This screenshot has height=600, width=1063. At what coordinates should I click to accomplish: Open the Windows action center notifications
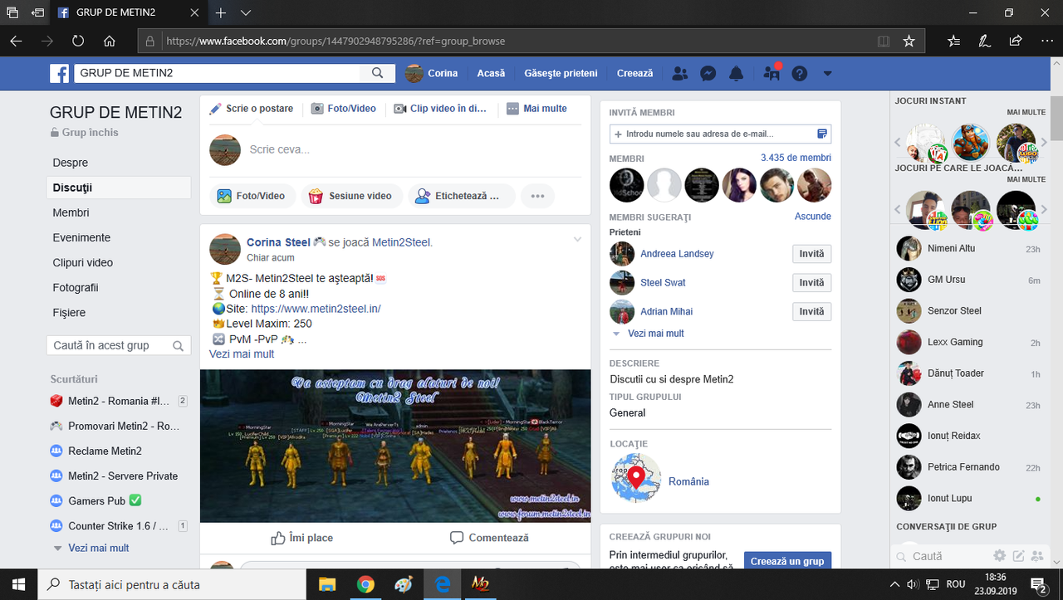point(1038,584)
